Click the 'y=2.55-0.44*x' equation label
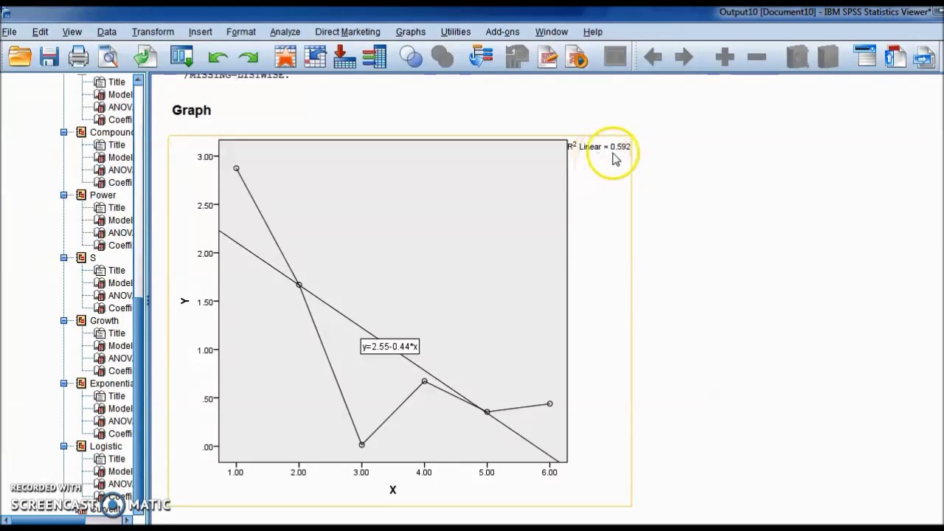944x531 pixels. pyautogui.click(x=389, y=347)
